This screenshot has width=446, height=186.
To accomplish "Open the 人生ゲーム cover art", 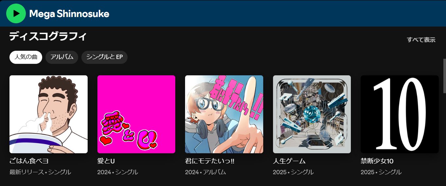I will [312, 114].
